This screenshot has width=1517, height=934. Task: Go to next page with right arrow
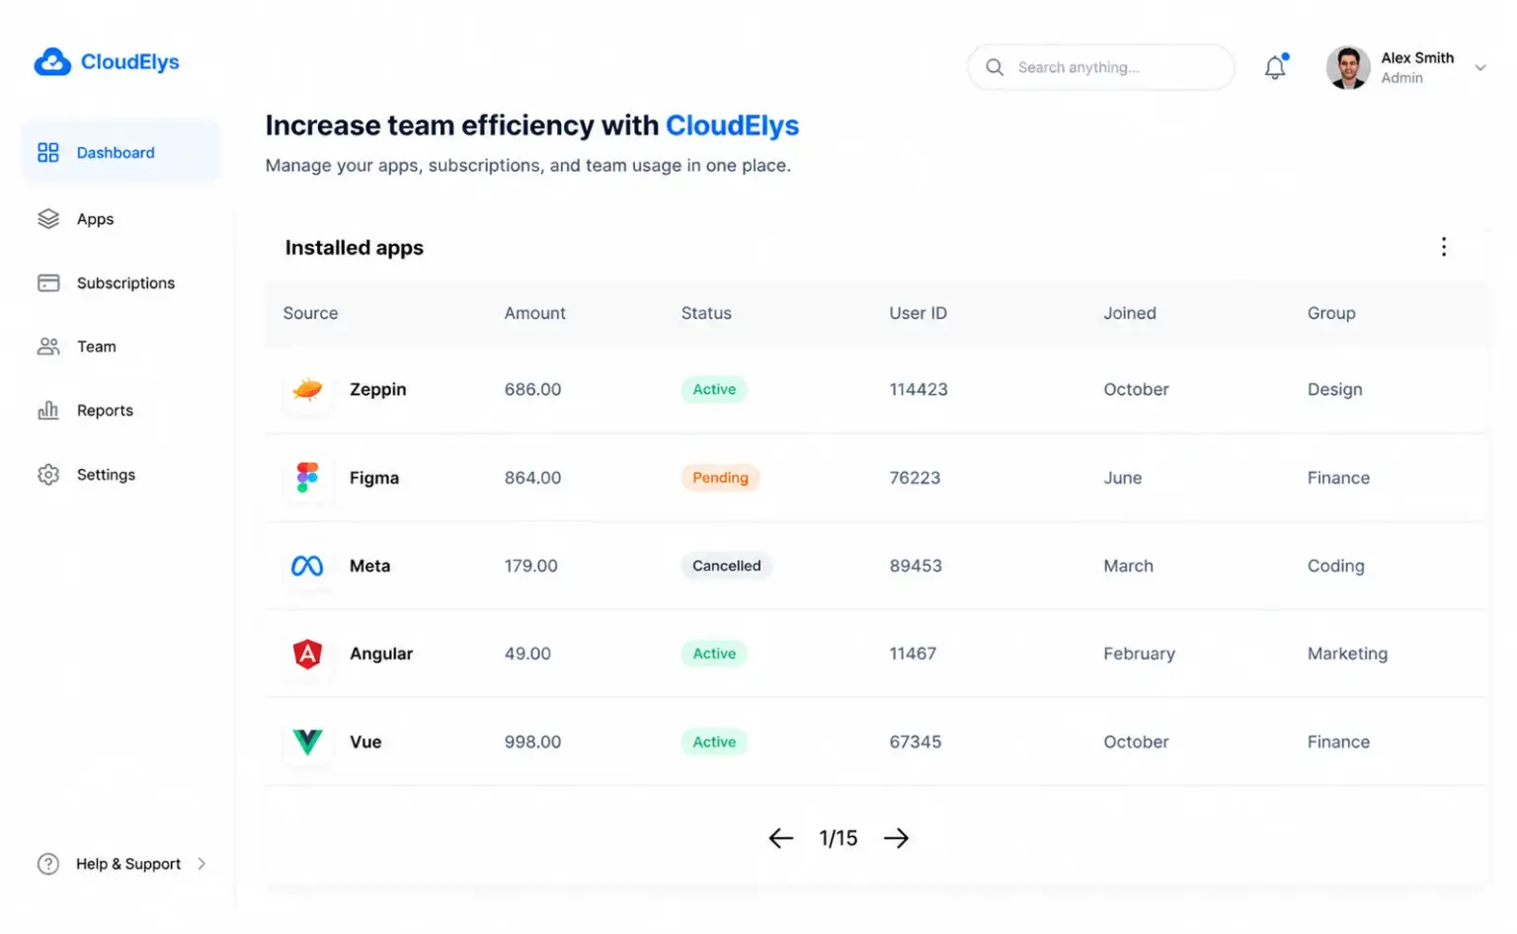(896, 838)
